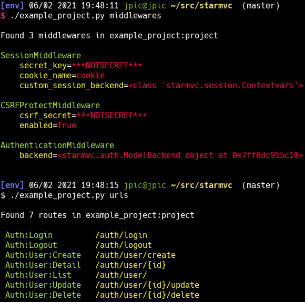
Task: Click the custom_session_backend class value
Action: point(216,86)
